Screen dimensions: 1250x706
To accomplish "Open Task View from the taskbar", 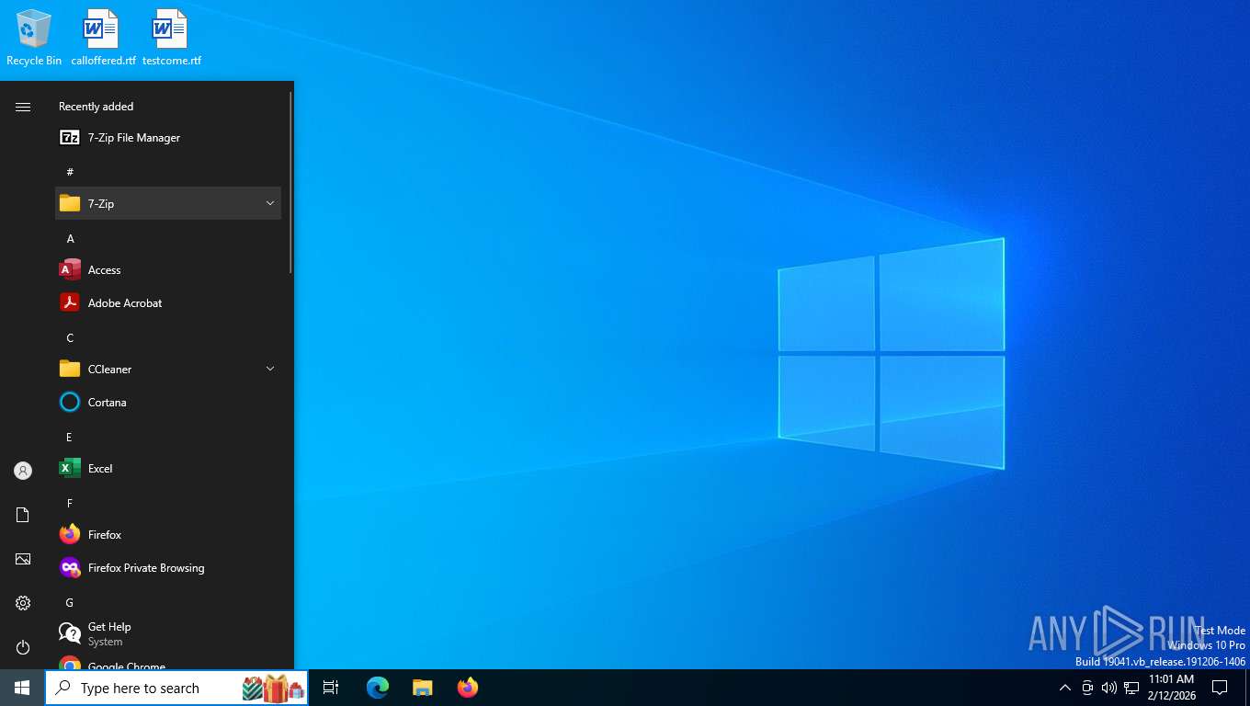I will pos(331,688).
